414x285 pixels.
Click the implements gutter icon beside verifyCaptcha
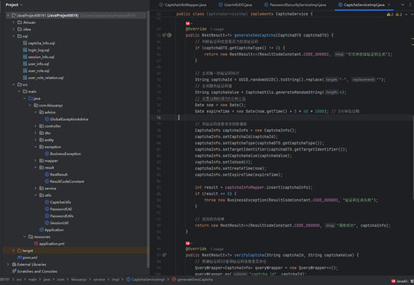(164, 255)
